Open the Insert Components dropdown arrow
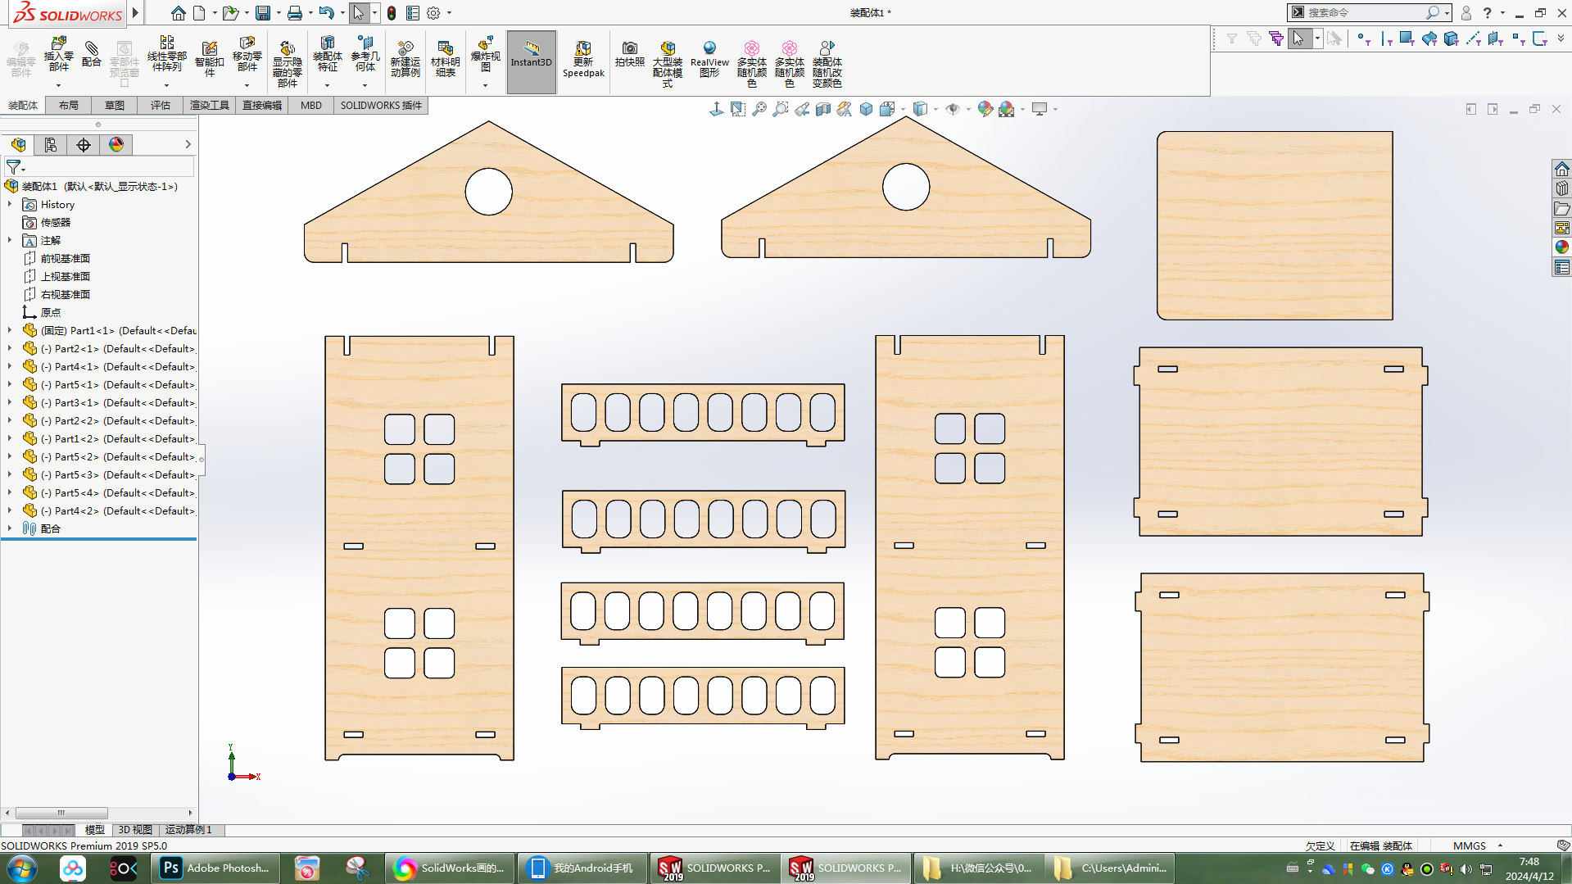This screenshot has height=884, width=1572. 58,85
